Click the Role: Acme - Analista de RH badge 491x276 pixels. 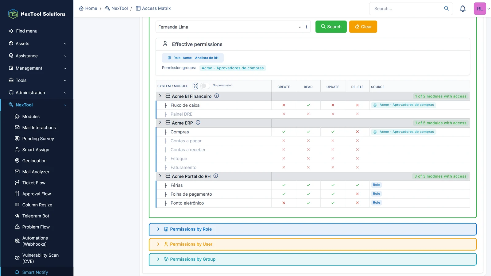(x=193, y=58)
